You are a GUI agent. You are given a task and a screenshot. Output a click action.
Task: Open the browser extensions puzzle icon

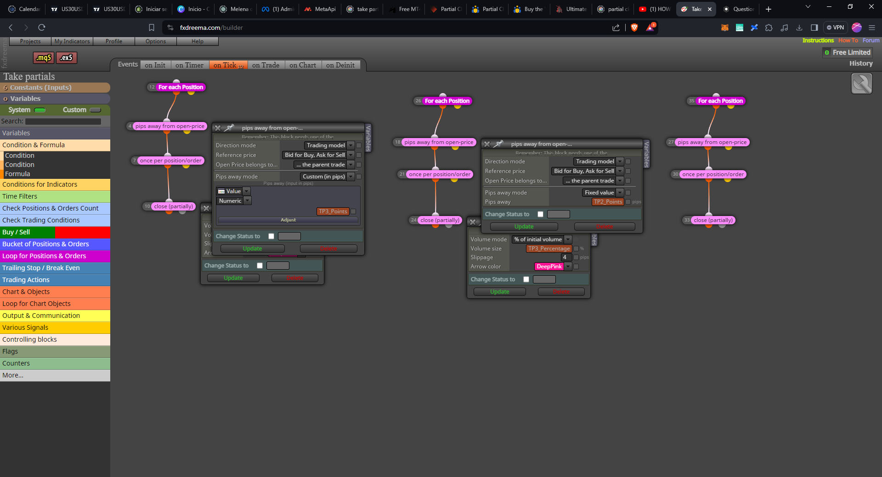(x=769, y=28)
